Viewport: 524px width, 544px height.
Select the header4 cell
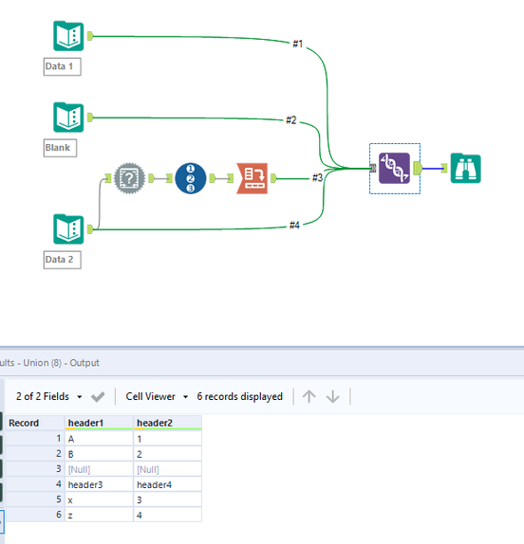point(167,484)
